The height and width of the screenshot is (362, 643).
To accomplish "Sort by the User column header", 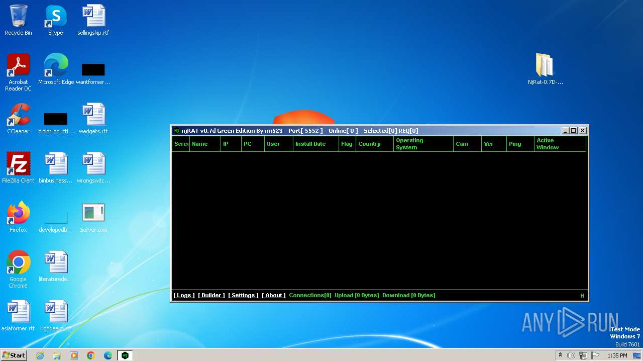I will coord(279,144).
